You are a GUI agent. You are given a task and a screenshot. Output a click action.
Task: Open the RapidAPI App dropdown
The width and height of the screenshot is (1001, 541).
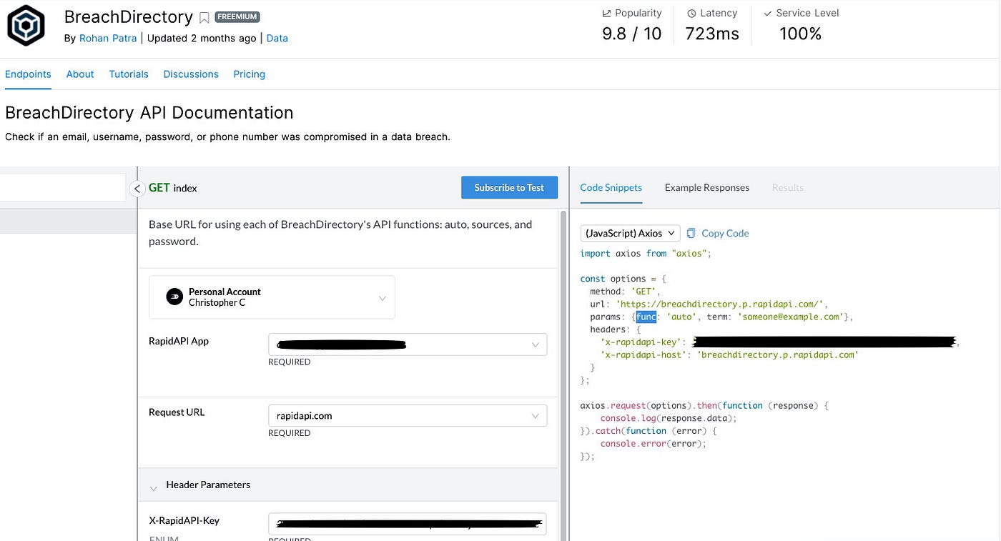[408, 344]
